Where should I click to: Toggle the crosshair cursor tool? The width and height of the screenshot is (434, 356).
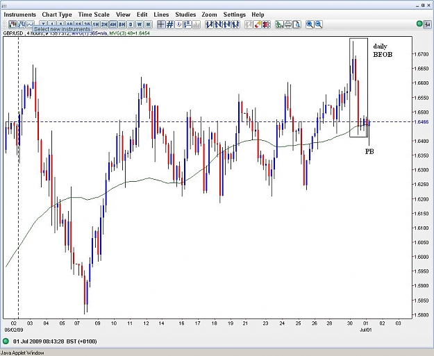pos(161,24)
